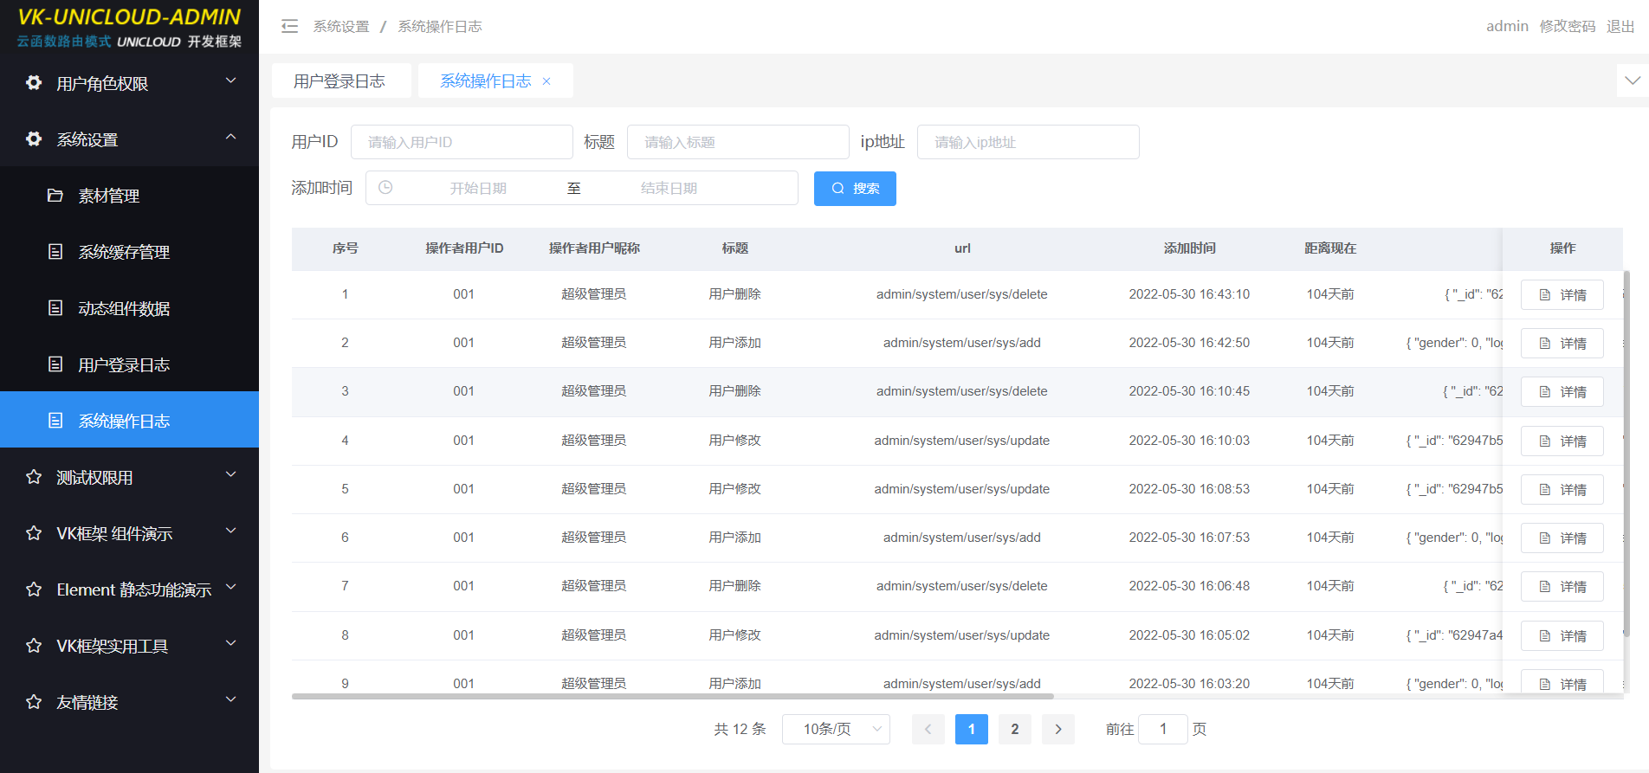This screenshot has height=773, width=1649.
Task: Click the previous page arrow in pagination
Action: coord(928,729)
